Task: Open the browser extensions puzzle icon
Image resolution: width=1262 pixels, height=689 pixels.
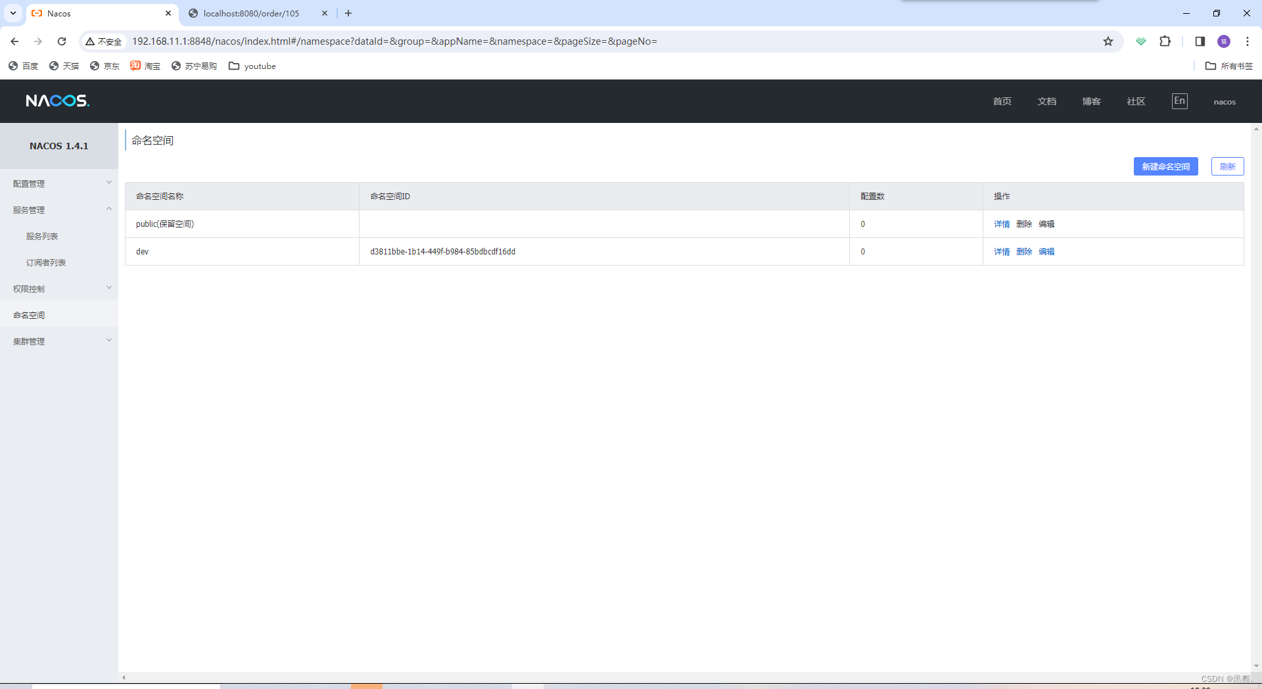Action: (1165, 41)
